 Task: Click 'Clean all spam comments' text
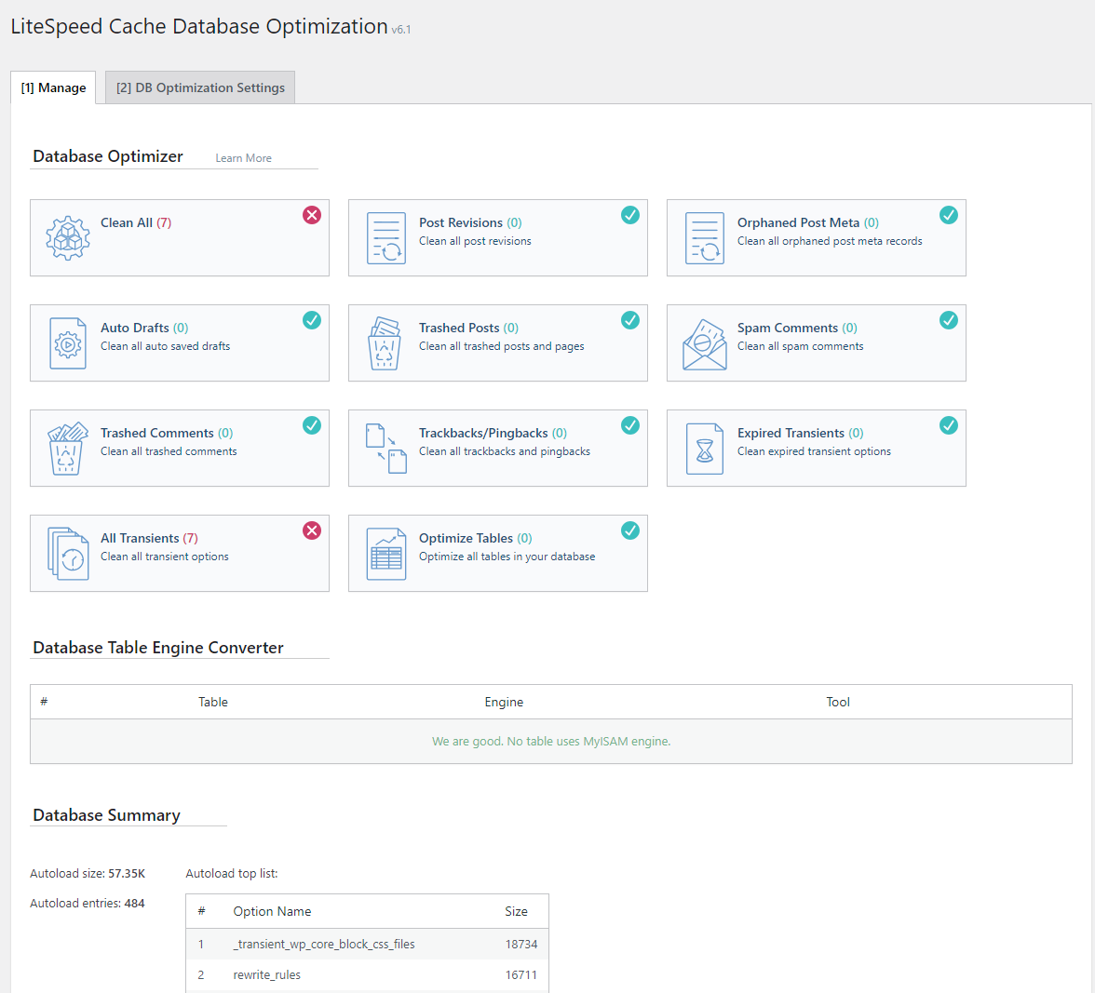tap(801, 347)
